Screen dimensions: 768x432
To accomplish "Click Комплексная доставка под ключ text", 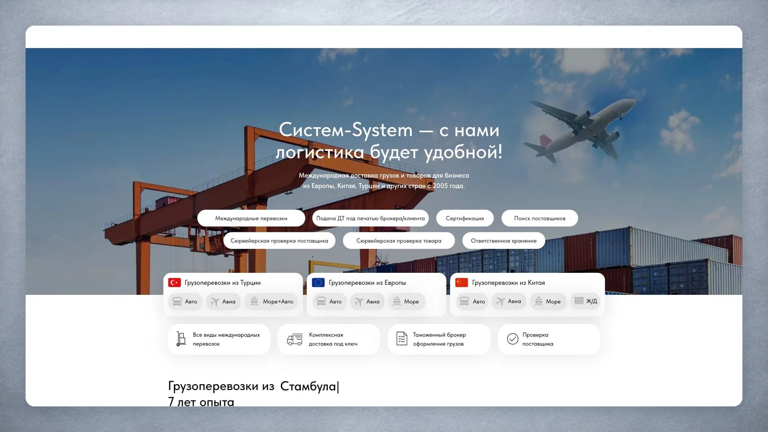I will tap(333, 339).
